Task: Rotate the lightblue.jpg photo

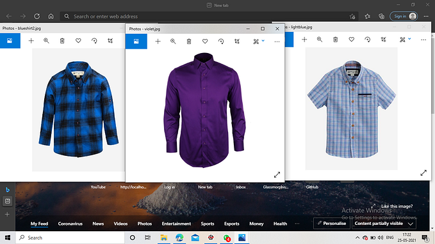Action: [x=368, y=40]
